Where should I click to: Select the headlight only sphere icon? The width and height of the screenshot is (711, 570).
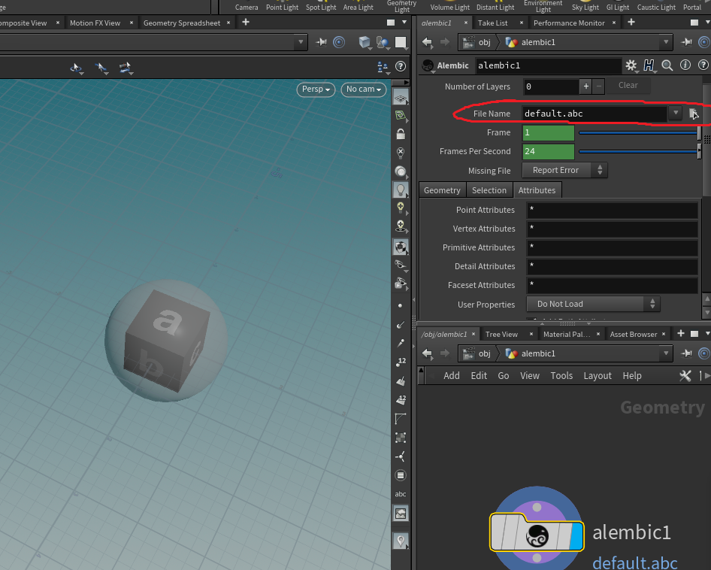(401, 171)
